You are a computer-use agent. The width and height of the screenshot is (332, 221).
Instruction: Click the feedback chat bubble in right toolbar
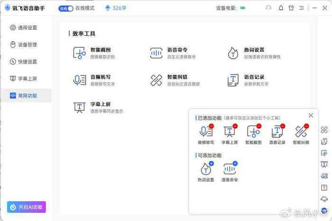pyautogui.click(x=324, y=199)
